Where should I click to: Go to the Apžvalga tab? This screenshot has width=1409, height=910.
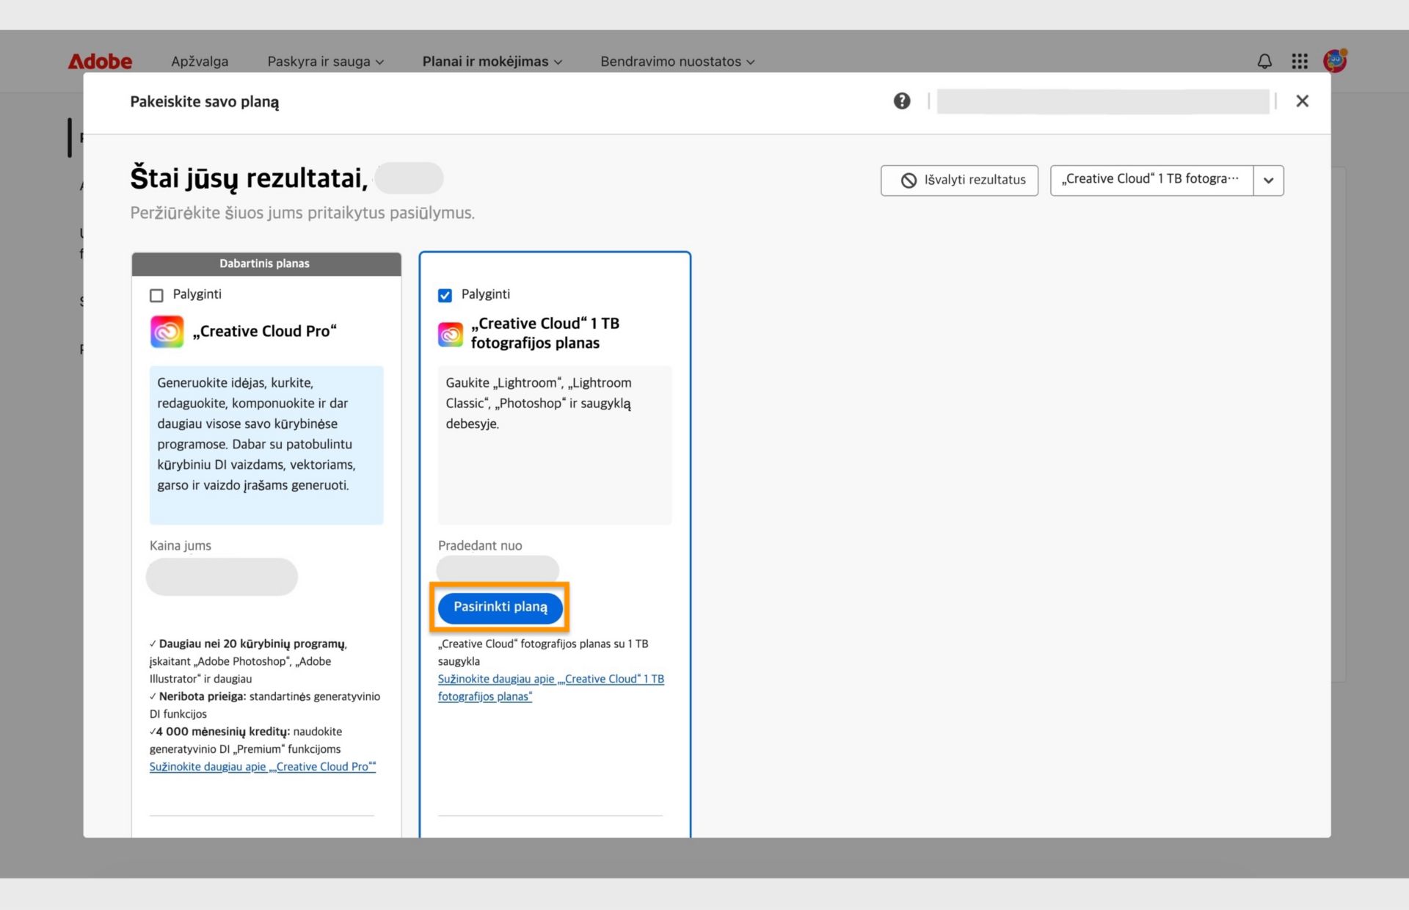[x=200, y=62]
